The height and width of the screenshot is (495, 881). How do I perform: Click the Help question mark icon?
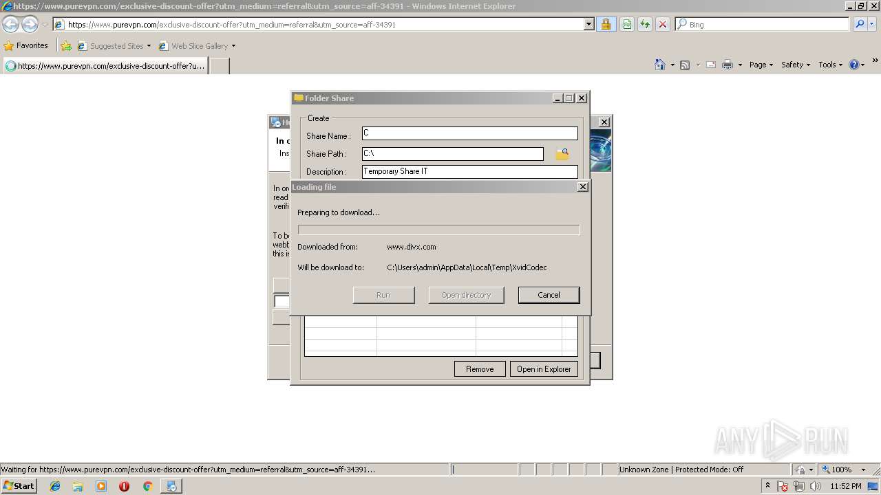point(854,65)
